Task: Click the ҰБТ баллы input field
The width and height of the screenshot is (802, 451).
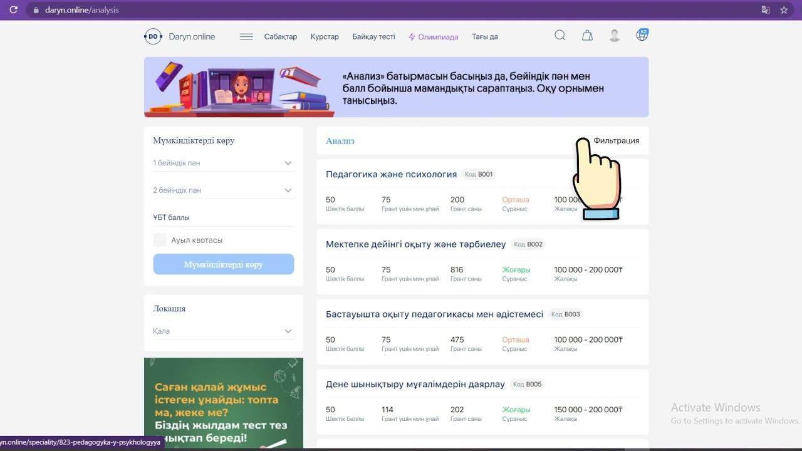Action: pyautogui.click(x=223, y=217)
